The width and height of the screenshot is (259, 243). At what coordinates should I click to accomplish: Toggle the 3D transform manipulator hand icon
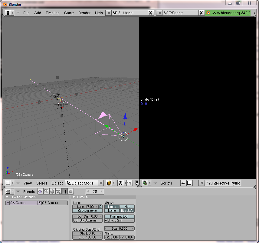[x=136, y=183]
